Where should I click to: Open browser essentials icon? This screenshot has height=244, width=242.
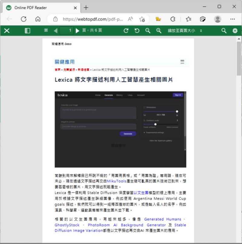203,19
